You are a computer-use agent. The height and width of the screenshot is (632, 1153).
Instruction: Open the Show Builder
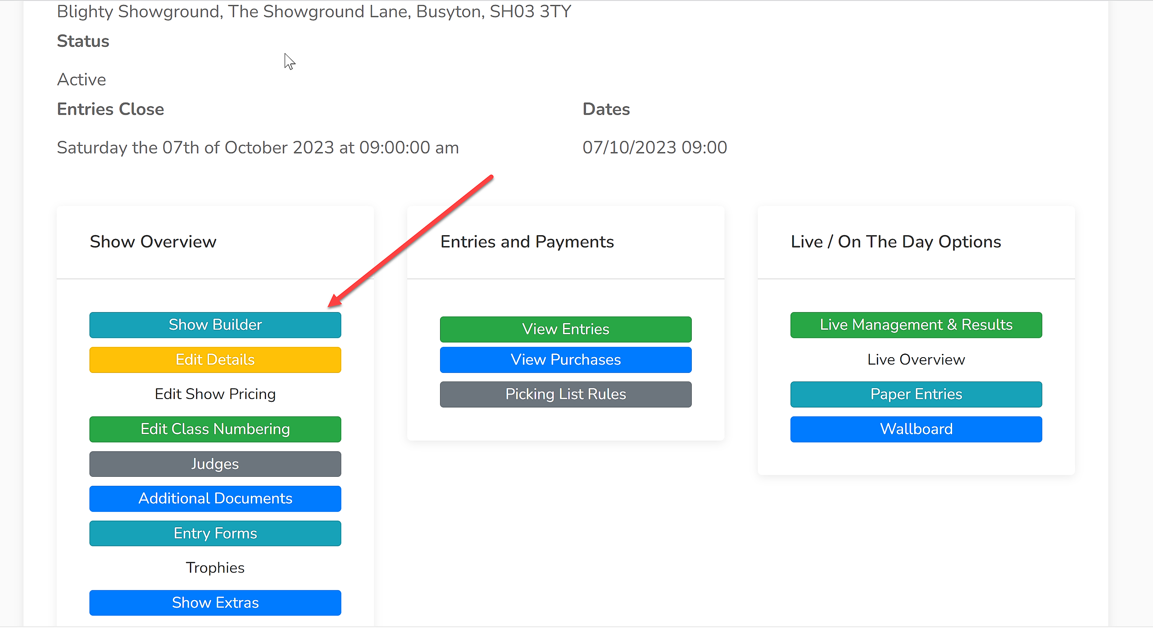(x=215, y=325)
